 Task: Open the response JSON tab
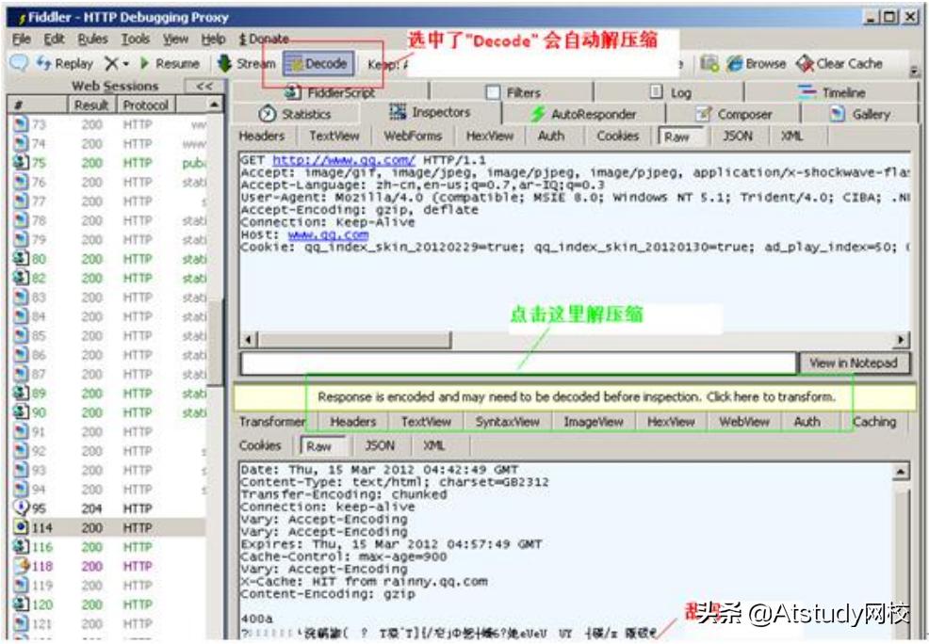[x=380, y=445]
